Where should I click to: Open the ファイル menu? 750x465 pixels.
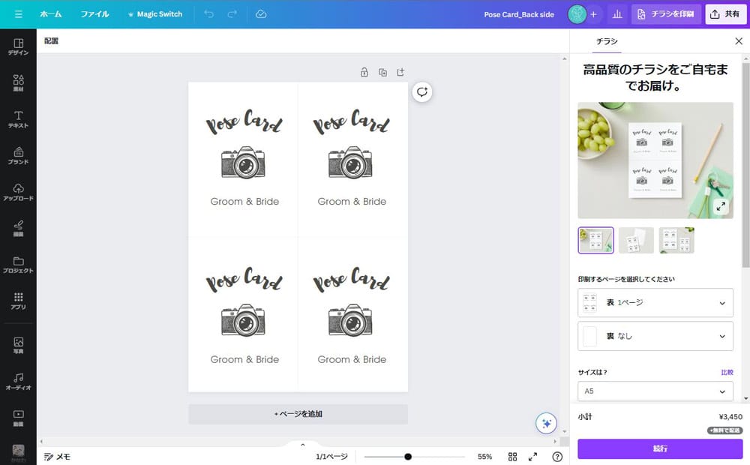point(94,14)
